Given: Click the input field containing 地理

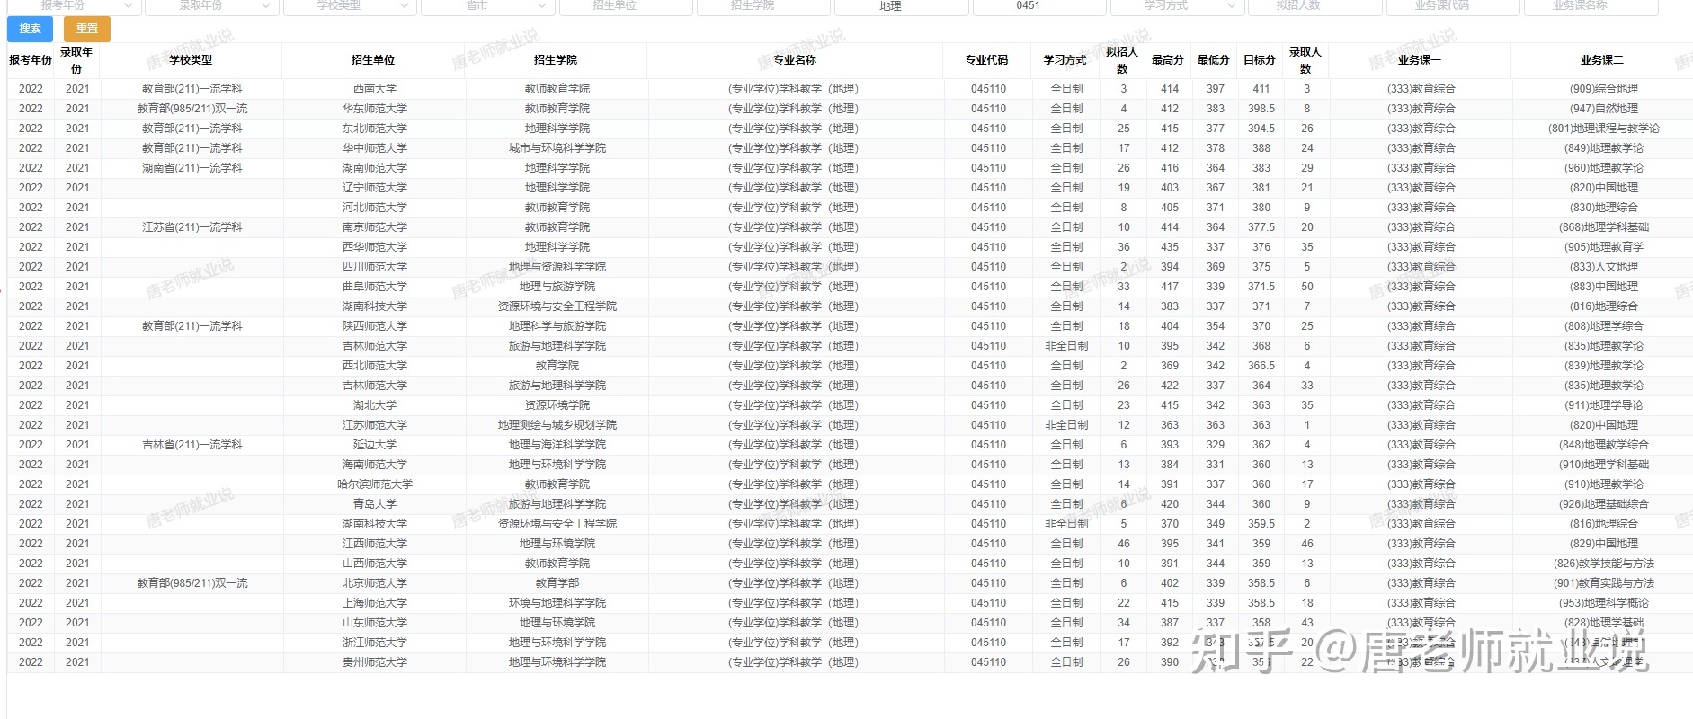Looking at the screenshot, I should tap(902, 6).
